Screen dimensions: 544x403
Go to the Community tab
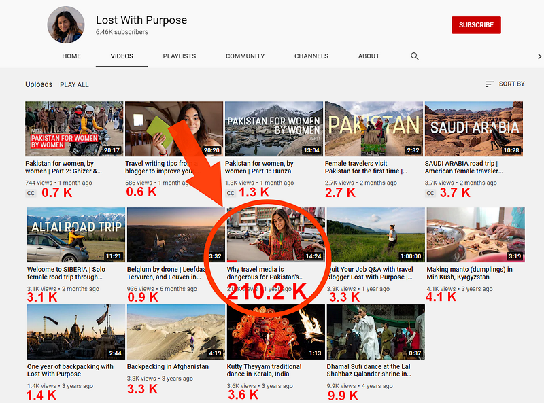(x=245, y=56)
